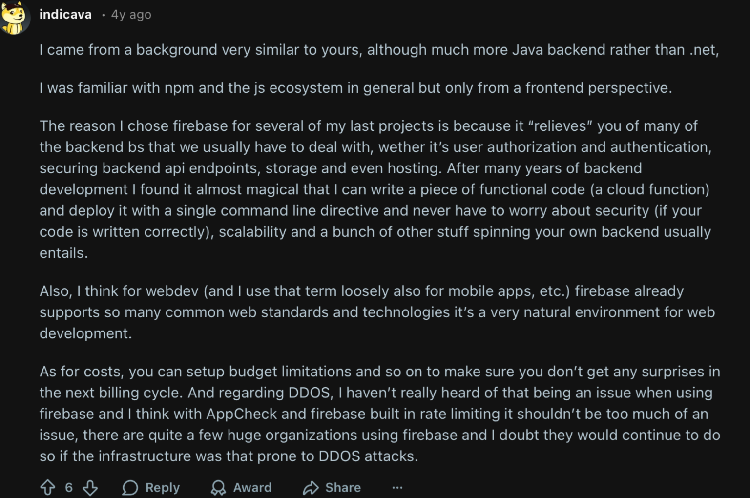Image resolution: width=750 pixels, height=498 pixels.
Task: Upvote the indicava comment
Action: [48, 487]
